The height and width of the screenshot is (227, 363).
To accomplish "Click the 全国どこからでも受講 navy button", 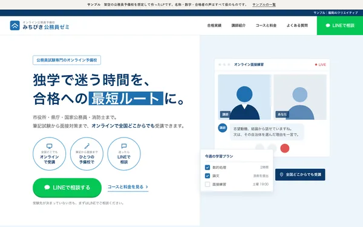I will pyautogui.click(x=300, y=175).
